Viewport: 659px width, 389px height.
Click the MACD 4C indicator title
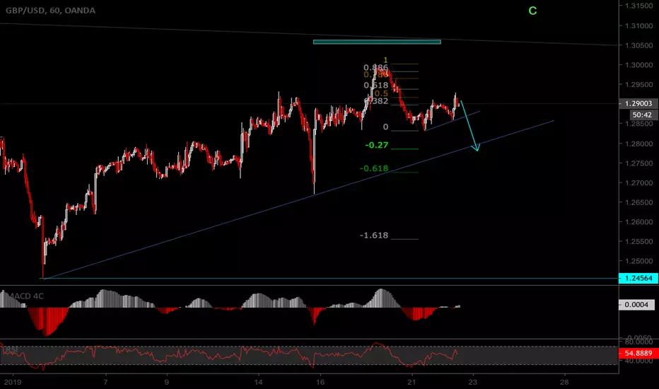coord(26,296)
